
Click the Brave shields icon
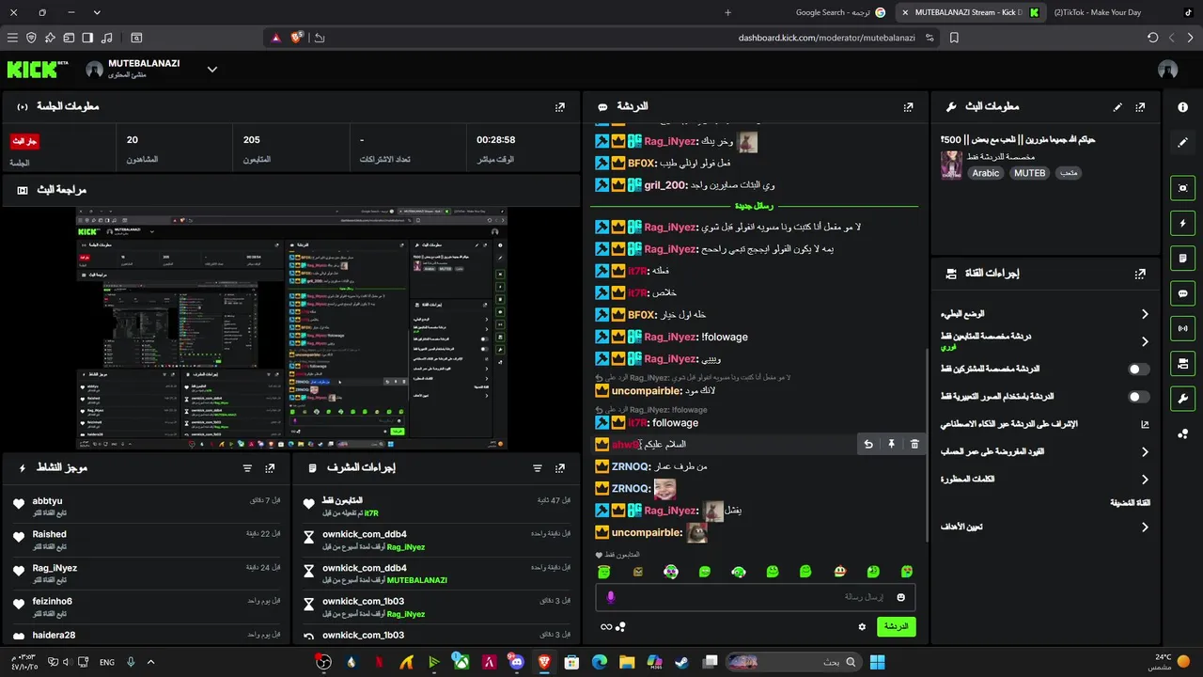point(297,38)
